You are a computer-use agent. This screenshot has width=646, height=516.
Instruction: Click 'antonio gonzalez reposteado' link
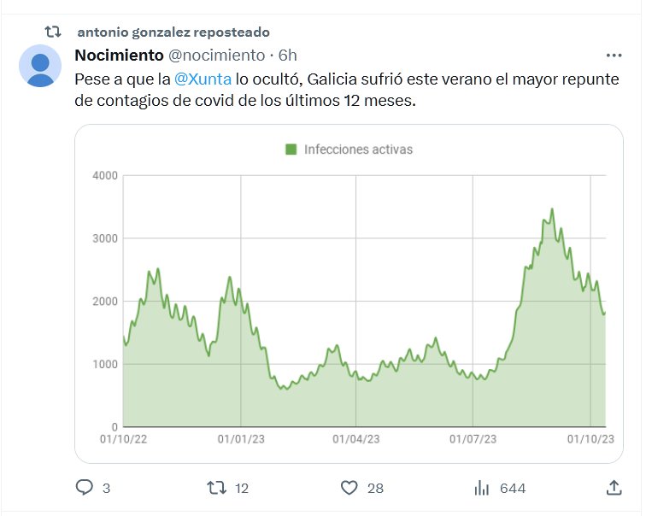pyautogui.click(x=173, y=32)
